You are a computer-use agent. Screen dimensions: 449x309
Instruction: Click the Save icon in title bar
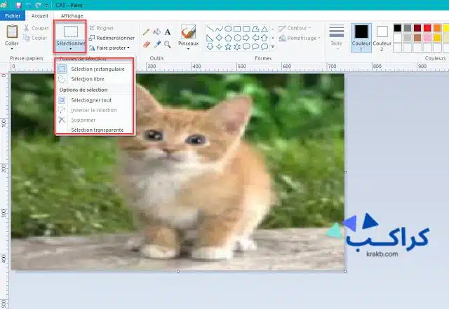coord(18,5)
